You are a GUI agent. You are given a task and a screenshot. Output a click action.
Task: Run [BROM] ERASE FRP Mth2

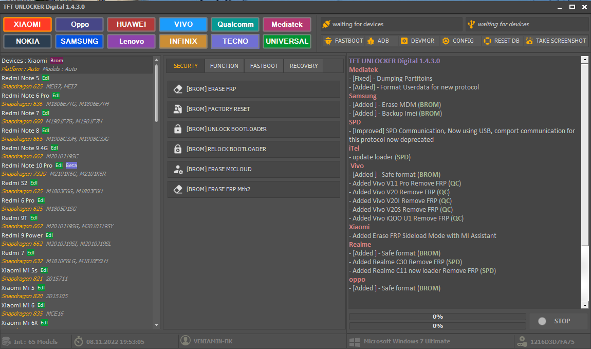pyautogui.click(x=254, y=189)
